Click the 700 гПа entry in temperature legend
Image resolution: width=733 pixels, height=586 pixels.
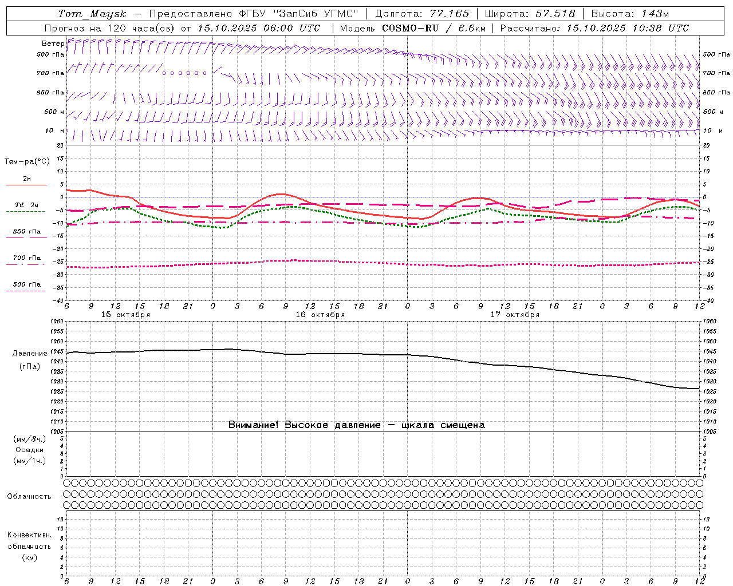27,258
